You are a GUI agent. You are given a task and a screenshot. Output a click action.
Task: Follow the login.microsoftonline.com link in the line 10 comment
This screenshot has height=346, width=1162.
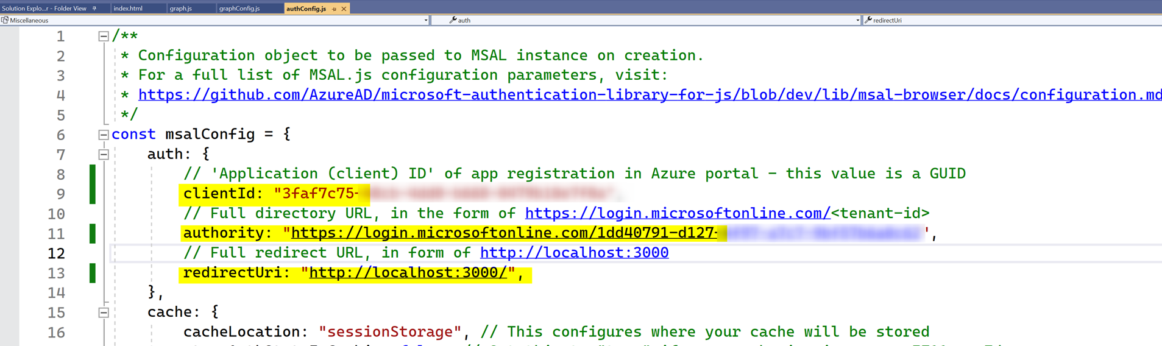[x=678, y=213]
